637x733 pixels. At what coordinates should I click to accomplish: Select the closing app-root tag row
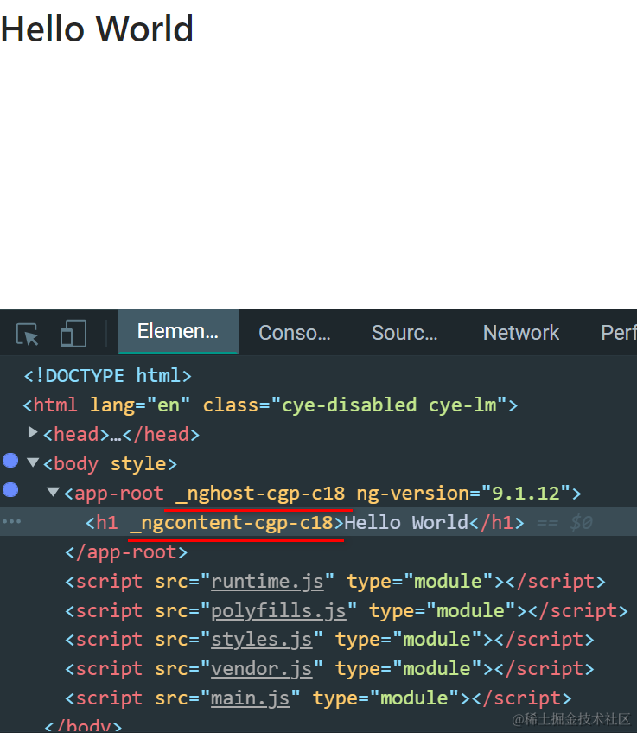click(x=126, y=552)
